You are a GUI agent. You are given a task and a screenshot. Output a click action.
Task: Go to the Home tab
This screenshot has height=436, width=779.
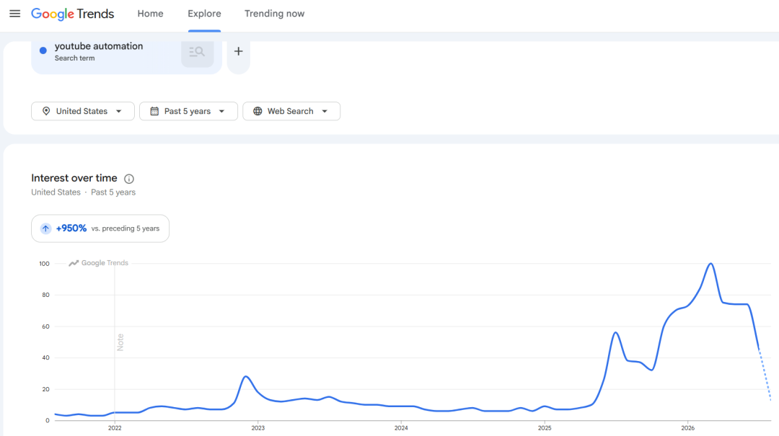pyautogui.click(x=150, y=14)
